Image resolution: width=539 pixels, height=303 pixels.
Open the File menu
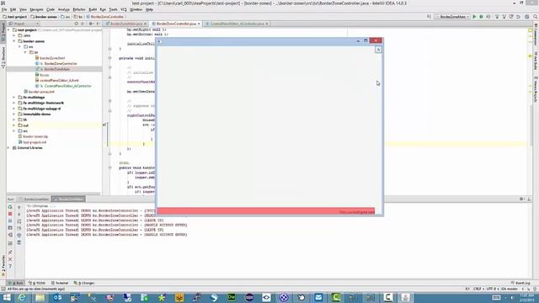coord(4,9)
